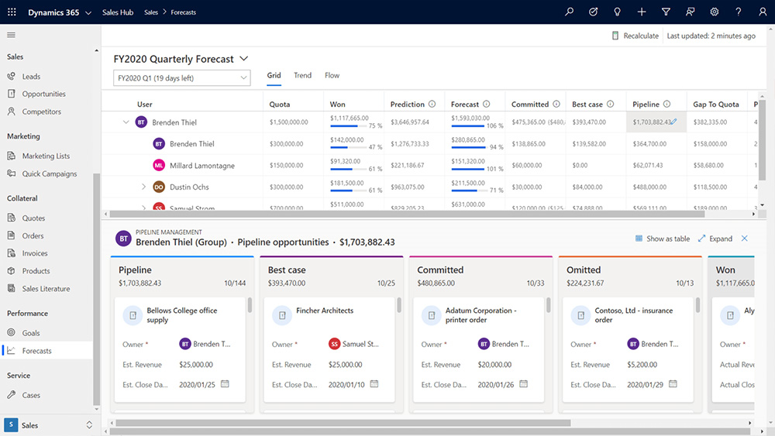This screenshot has width=775, height=436.
Task: Click calendar icon beside 2020/01/25 close date
Action: coord(225,384)
